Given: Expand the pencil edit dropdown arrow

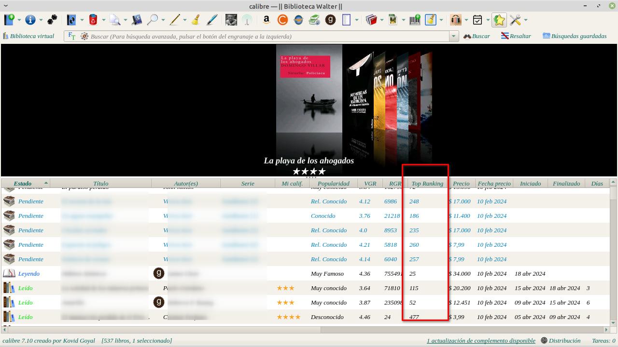Looking at the screenshot, I should 185,20.
